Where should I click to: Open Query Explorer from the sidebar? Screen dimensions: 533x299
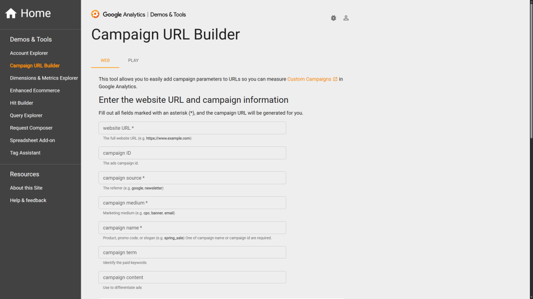coord(26,116)
